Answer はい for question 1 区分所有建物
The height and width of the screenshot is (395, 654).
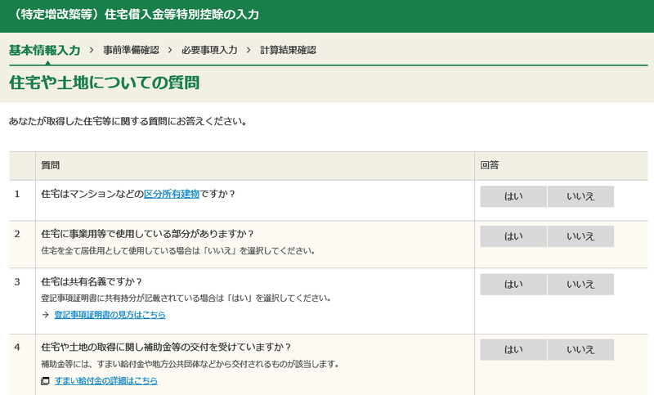coord(513,196)
